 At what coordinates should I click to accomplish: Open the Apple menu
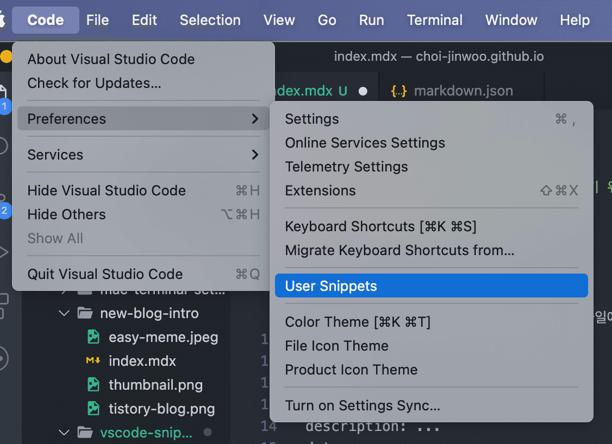pos(4,20)
